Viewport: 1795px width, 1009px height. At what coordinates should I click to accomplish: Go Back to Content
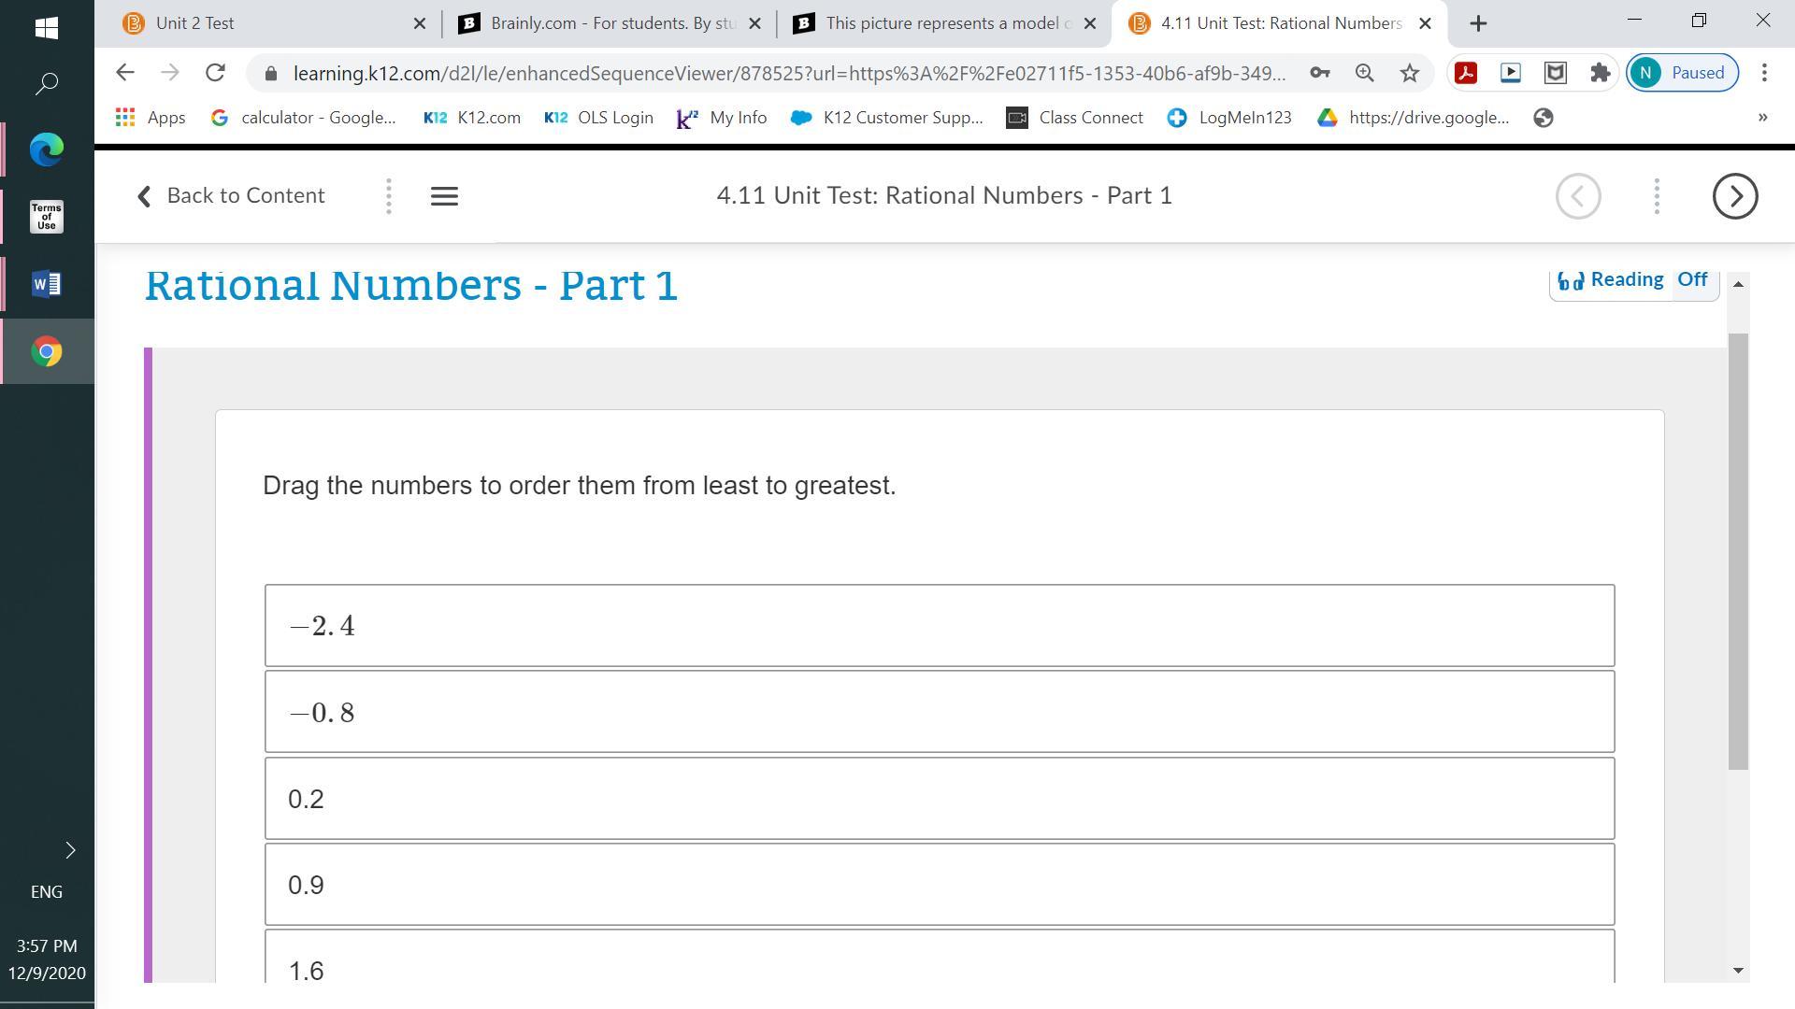pyautogui.click(x=231, y=196)
